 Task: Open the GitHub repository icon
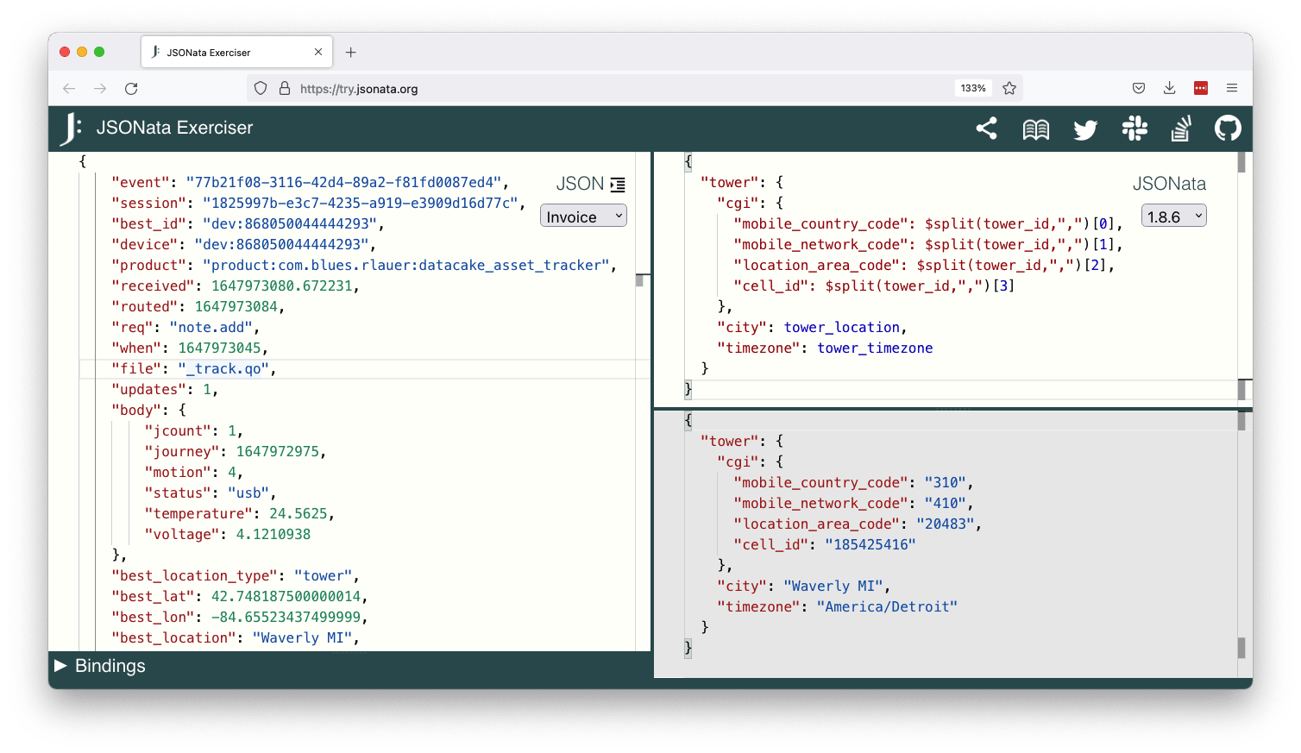(1228, 129)
